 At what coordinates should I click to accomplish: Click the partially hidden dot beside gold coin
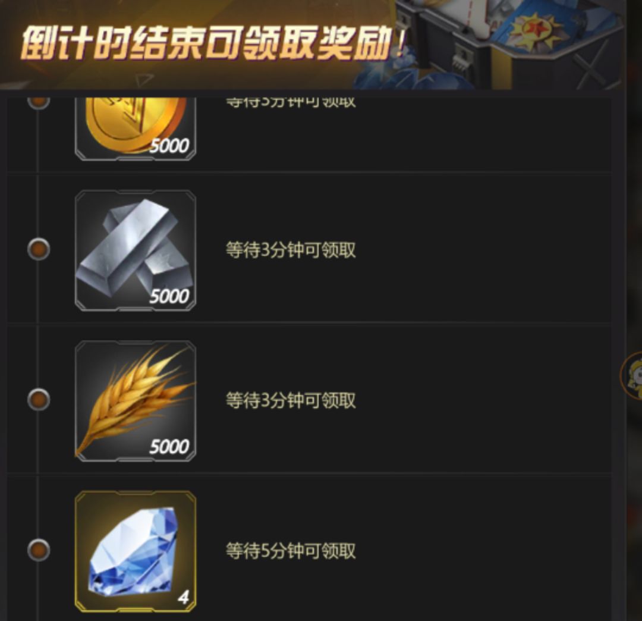pos(39,103)
